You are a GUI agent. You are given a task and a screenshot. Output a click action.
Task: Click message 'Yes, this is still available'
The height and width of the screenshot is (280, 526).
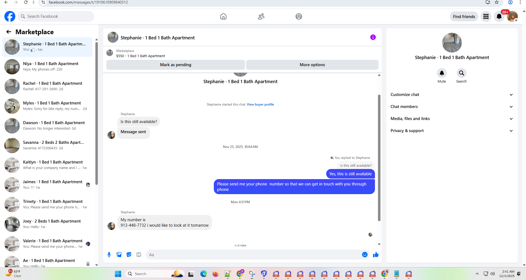tap(350, 174)
